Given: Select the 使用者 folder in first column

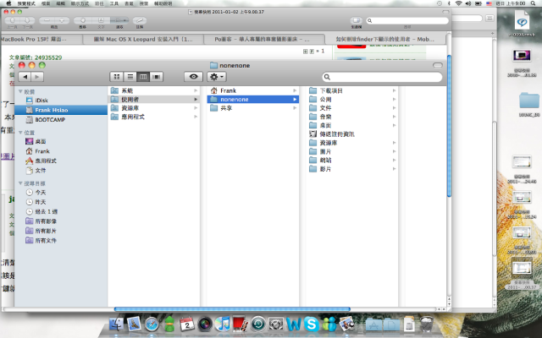Looking at the screenshot, I should (154, 100).
